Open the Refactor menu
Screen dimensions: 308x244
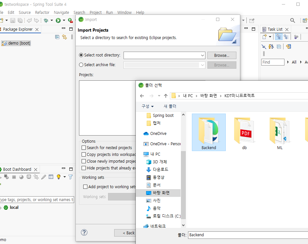point(42,12)
